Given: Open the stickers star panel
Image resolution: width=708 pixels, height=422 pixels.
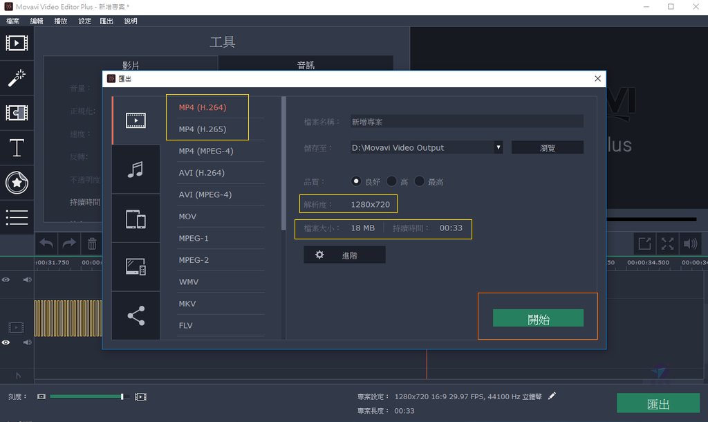Looking at the screenshot, I should (17, 183).
